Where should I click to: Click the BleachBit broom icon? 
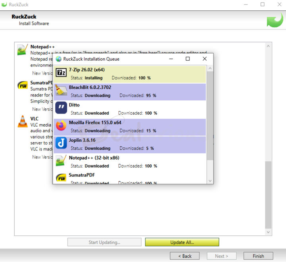[x=61, y=90]
